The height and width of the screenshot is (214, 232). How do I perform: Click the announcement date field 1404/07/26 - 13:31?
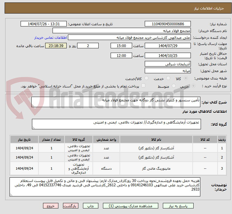[x=44, y=24]
